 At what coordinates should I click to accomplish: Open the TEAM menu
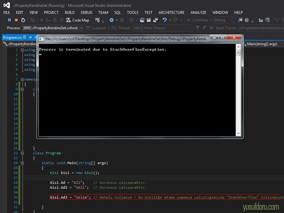103,12
